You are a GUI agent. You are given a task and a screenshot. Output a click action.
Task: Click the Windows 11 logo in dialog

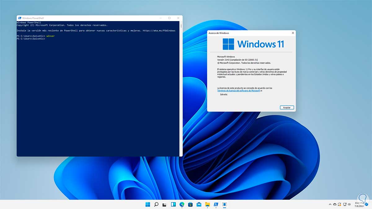click(253, 44)
